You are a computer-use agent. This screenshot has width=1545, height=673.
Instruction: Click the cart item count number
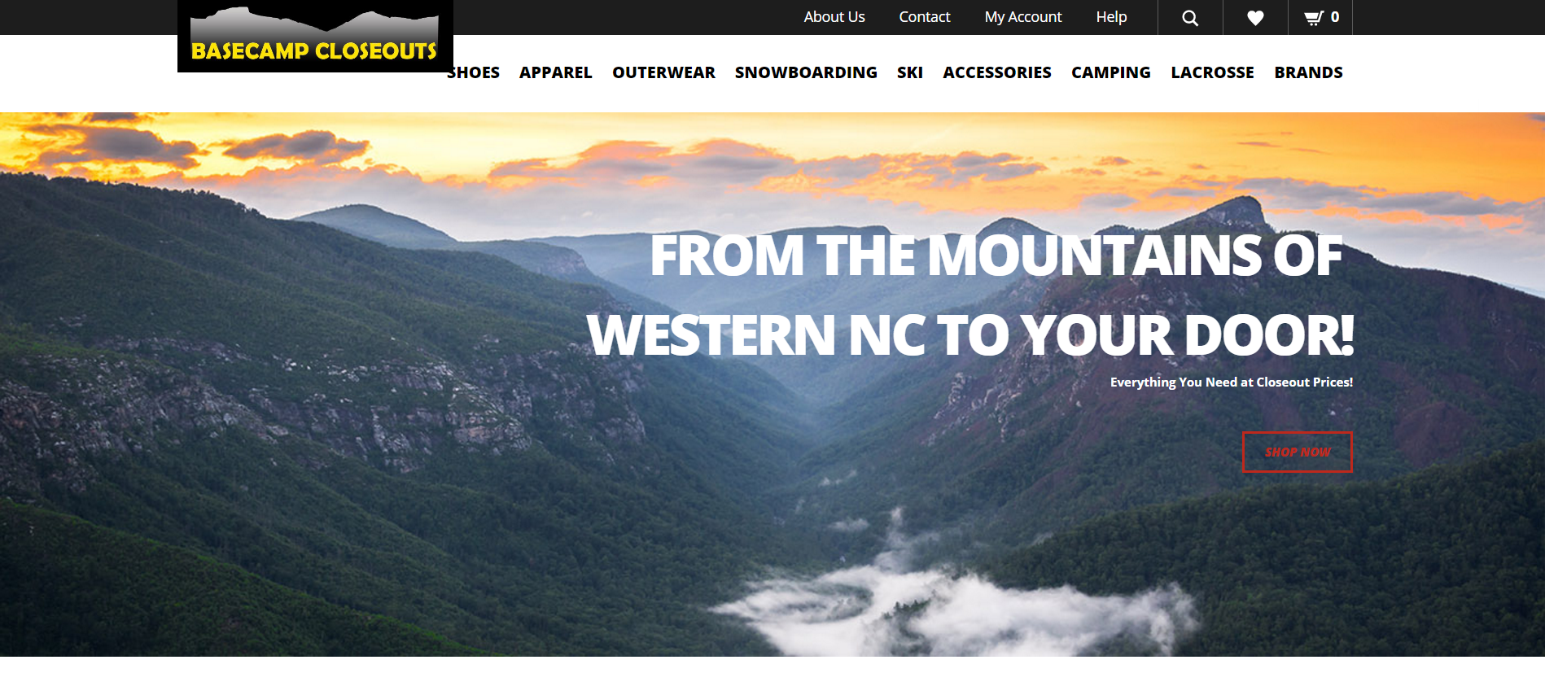tap(1335, 17)
